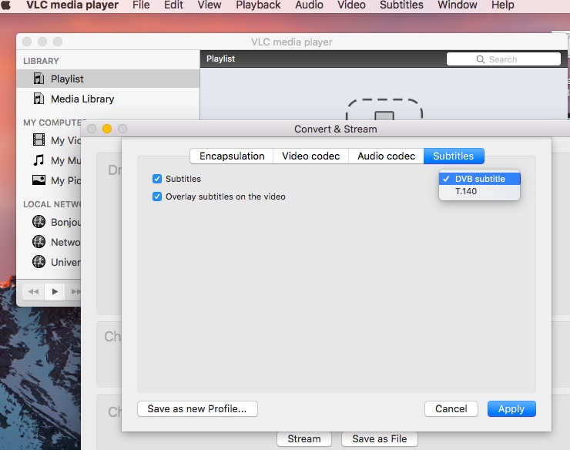Viewport: 570px width, 450px height.
Task: Minimize the Convert & Stream window
Action: point(107,129)
